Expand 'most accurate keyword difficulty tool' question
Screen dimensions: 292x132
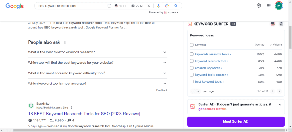(98, 73)
